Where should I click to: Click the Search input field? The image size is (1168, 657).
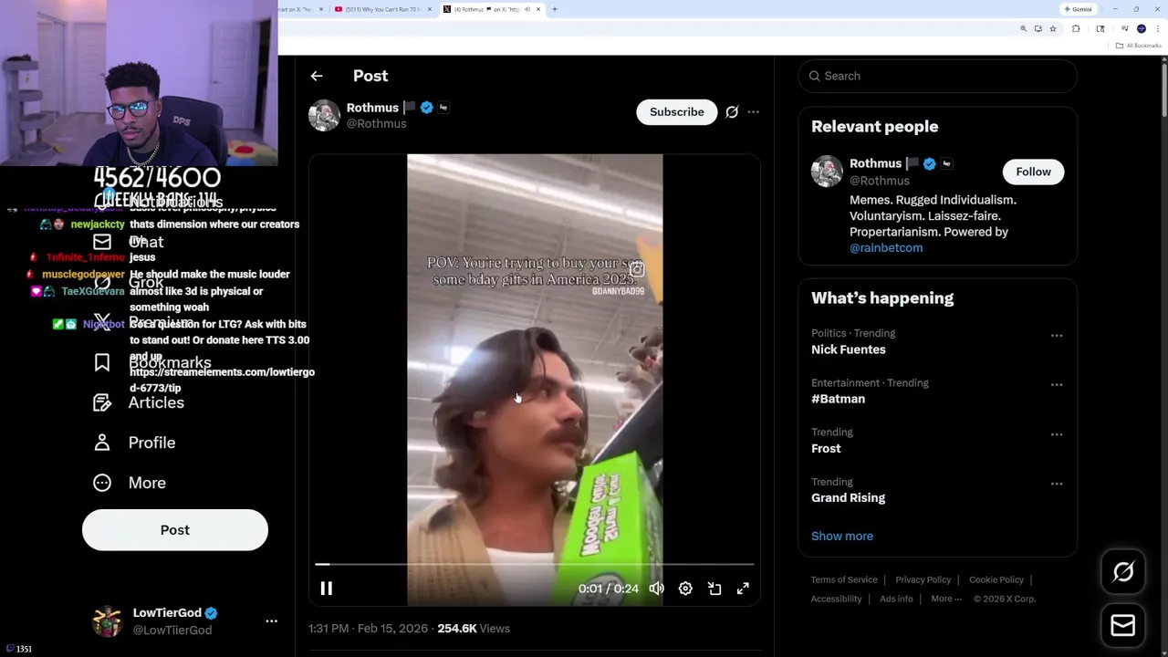pos(938,76)
